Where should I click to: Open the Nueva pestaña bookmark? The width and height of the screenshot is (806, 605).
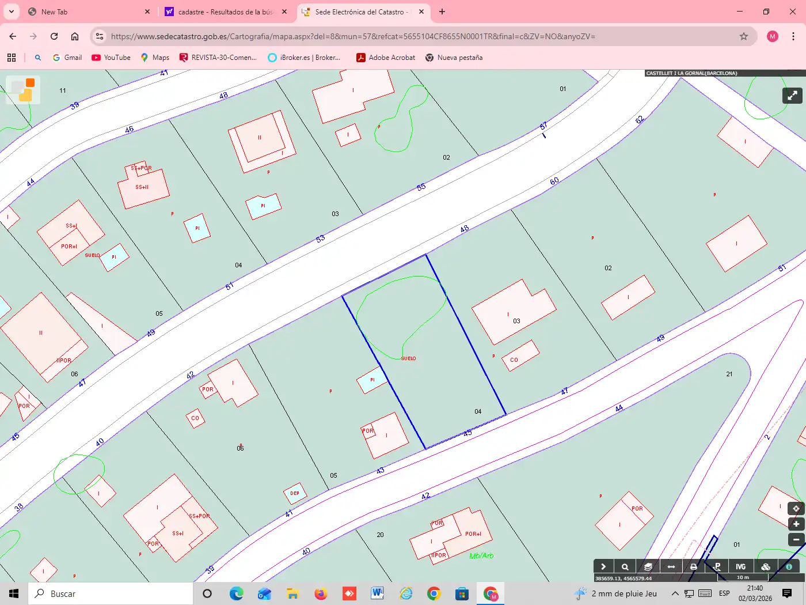pyautogui.click(x=454, y=58)
